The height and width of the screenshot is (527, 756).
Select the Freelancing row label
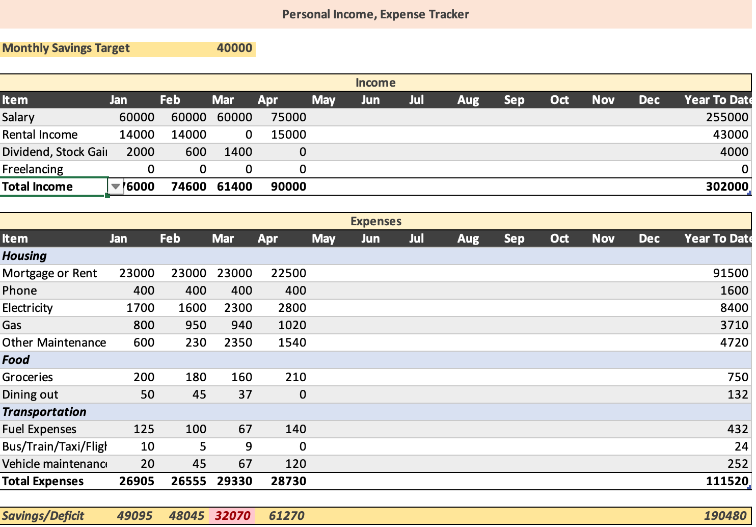pos(33,169)
